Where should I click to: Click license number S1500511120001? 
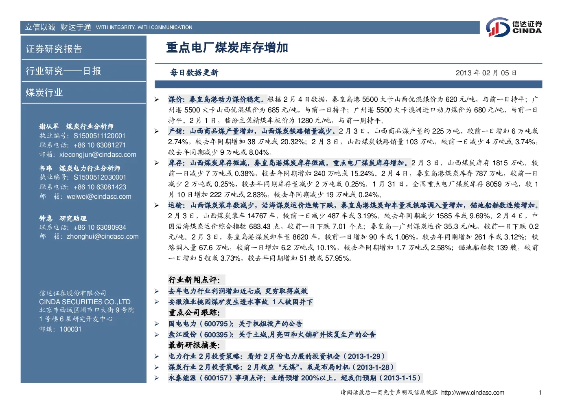(x=99, y=136)
